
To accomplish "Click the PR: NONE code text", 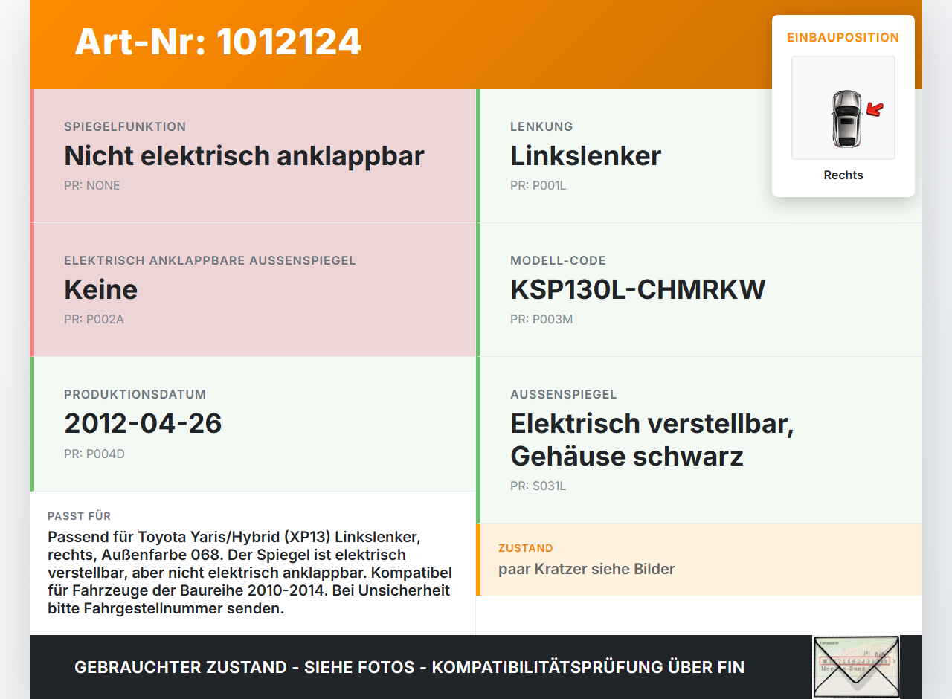I will [92, 185].
